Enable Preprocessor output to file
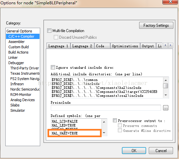Image resolution: width=179 pixels, height=159 pixels. point(115,120)
